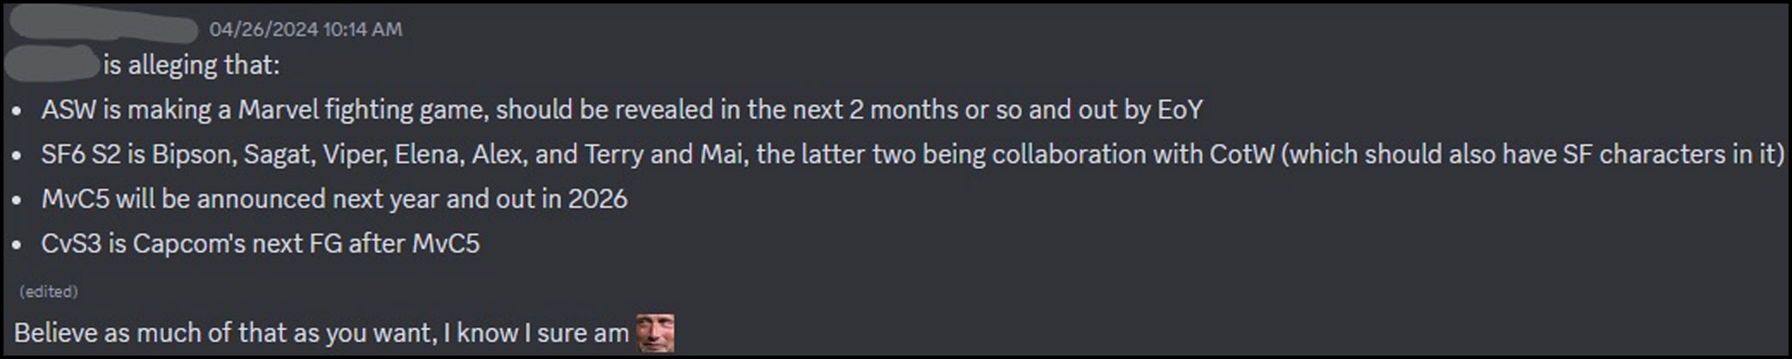Click the blurred author username
The width and height of the screenshot is (1792, 359).
click(103, 28)
